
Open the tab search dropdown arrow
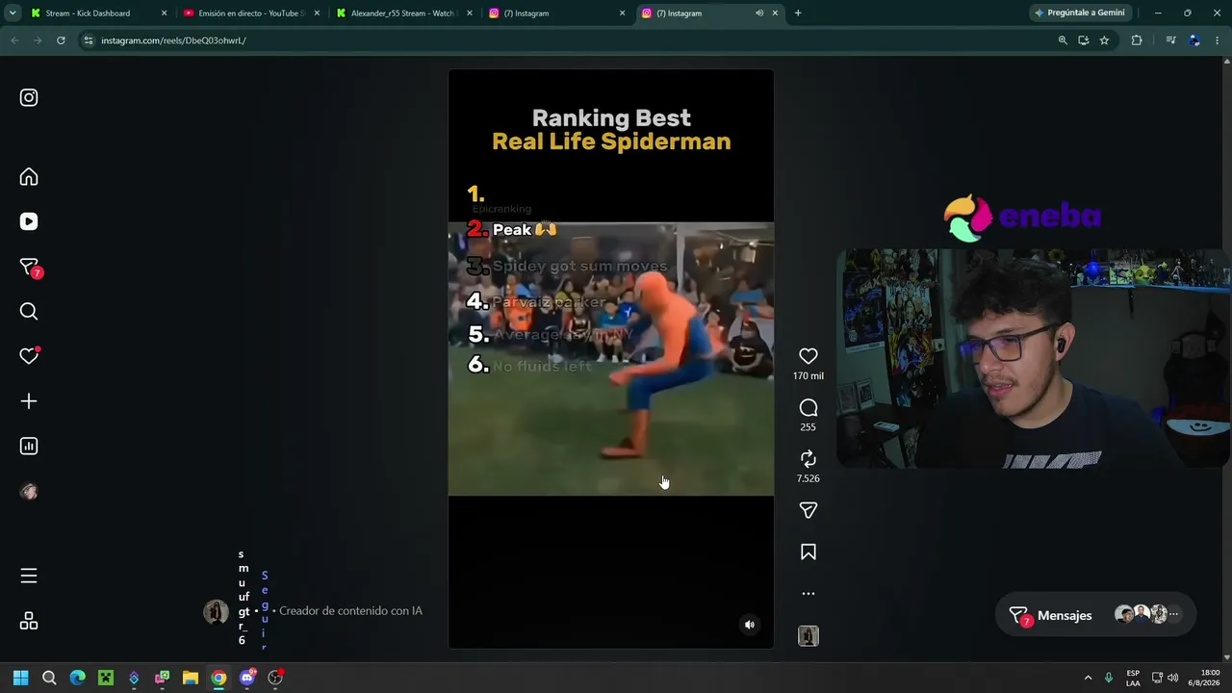tap(12, 13)
